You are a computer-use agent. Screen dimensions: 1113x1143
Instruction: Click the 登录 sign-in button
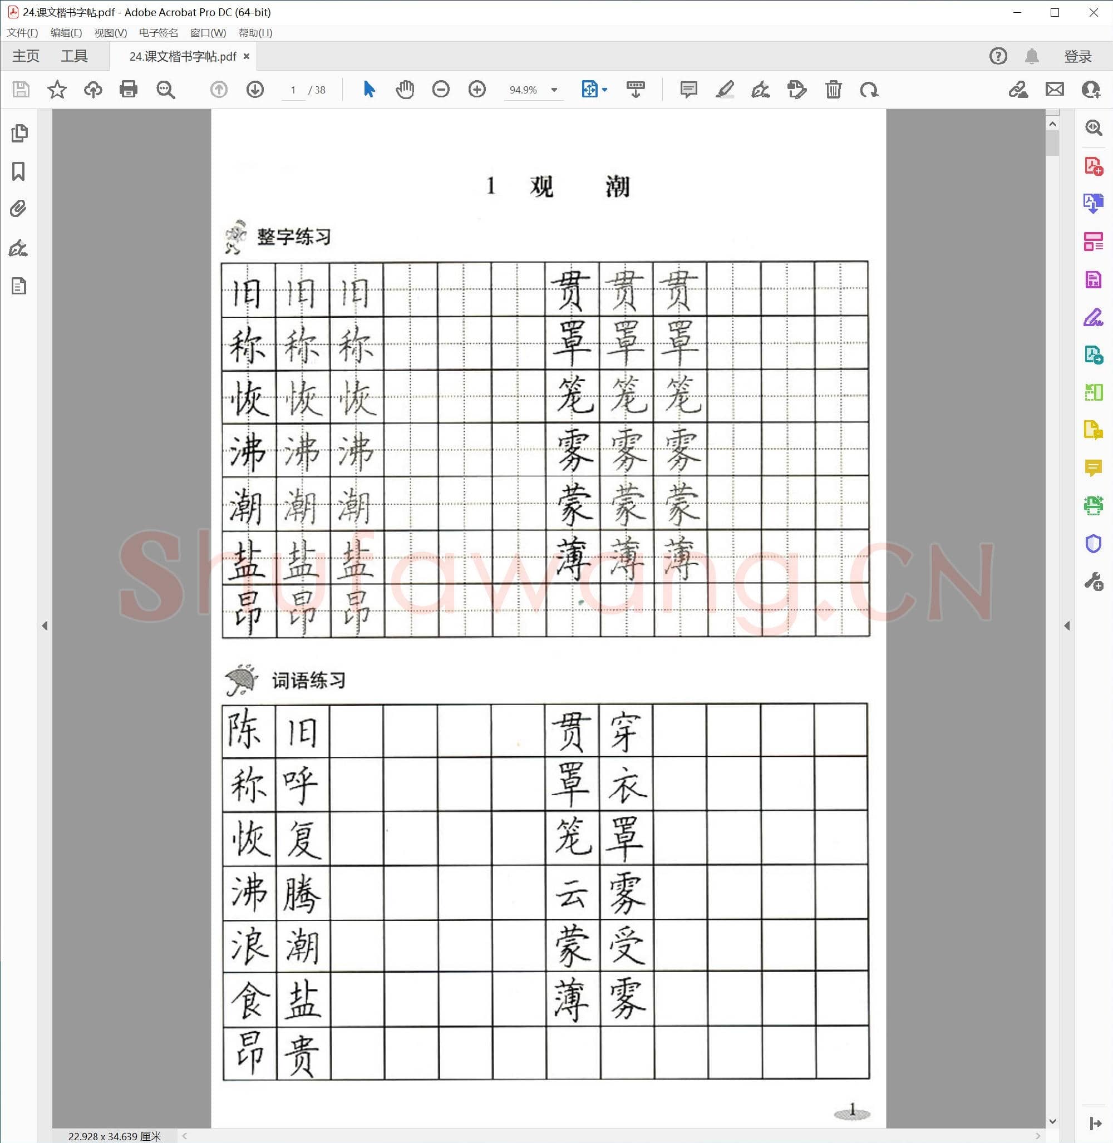[x=1078, y=56]
